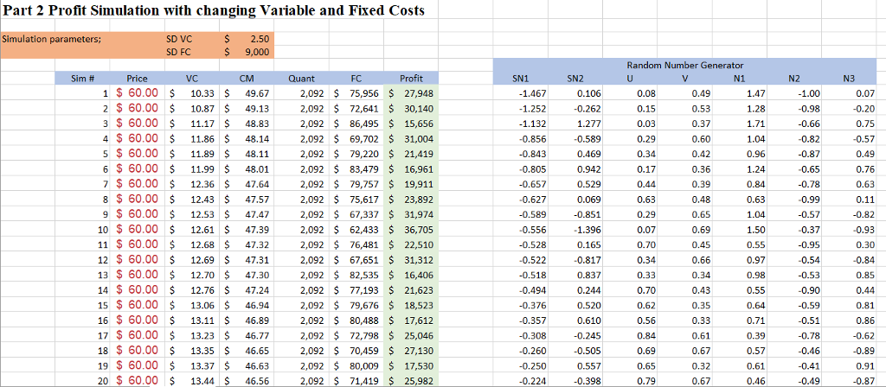This screenshot has width=886, height=387.
Task: Click the 'Price' column header
Action: [138, 79]
